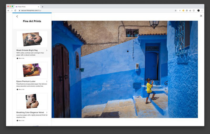Select the Moab Entrada Bright Rag sample thumbnail

click(x=32, y=39)
